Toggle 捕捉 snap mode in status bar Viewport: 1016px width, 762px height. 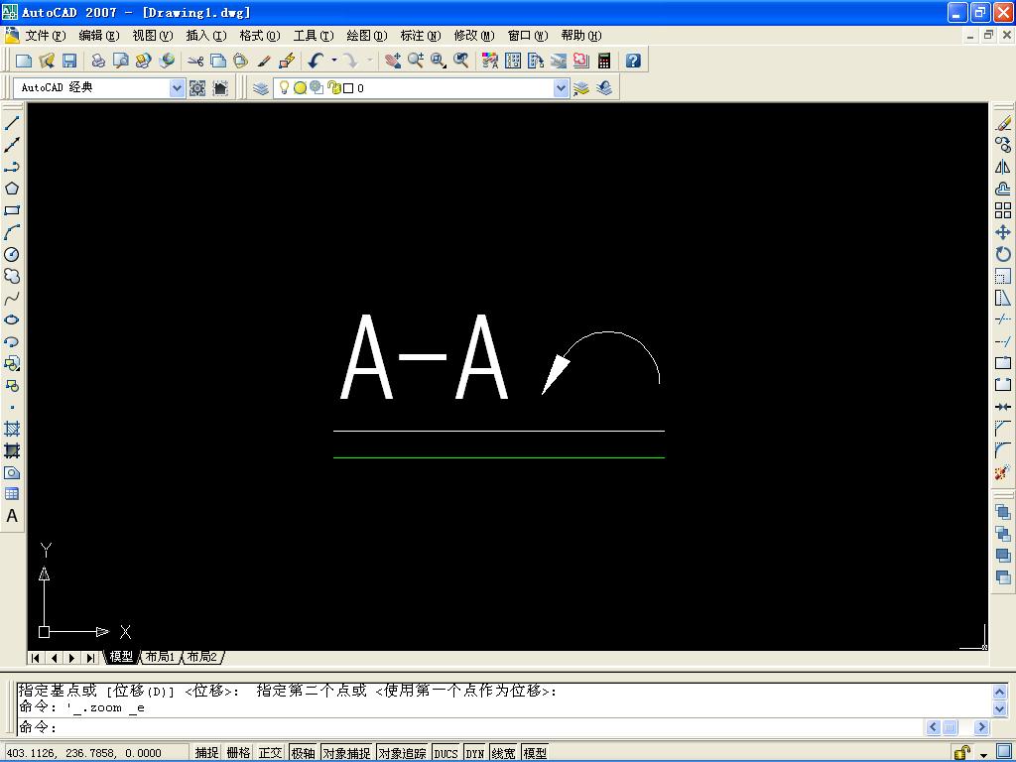206,753
